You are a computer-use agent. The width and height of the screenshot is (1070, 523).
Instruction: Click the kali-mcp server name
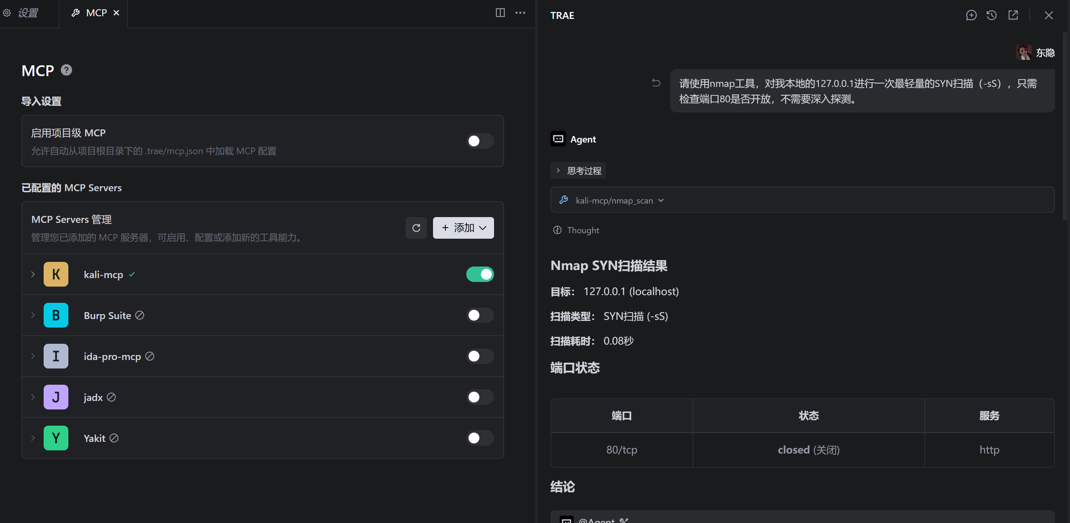(x=103, y=274)
